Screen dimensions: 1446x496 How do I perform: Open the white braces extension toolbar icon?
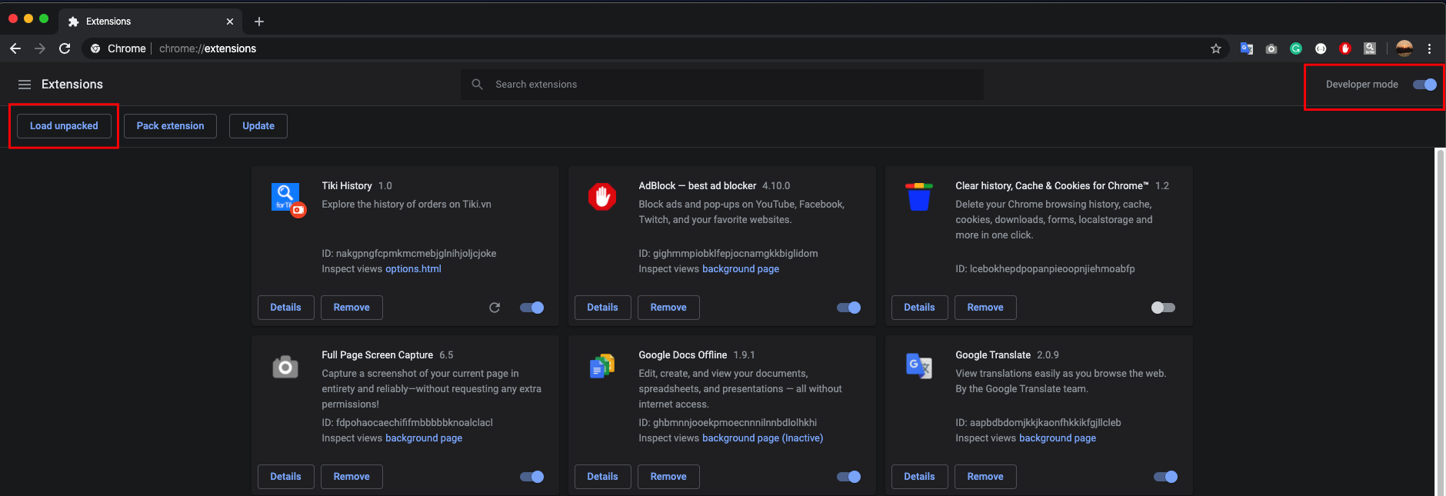1321,48
